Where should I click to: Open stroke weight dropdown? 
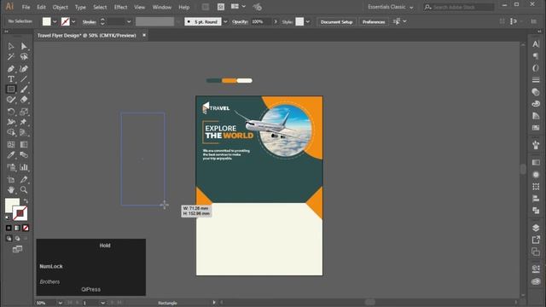129,21
